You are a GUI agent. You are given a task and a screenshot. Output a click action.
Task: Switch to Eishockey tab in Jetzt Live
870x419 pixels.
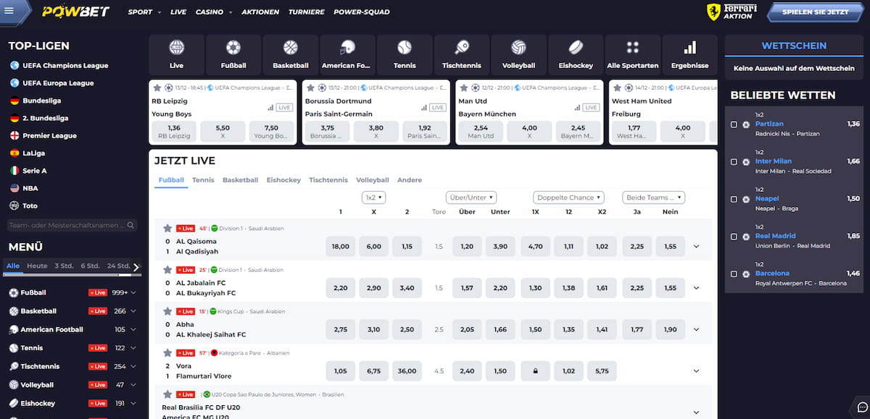[x=283, y=180]
